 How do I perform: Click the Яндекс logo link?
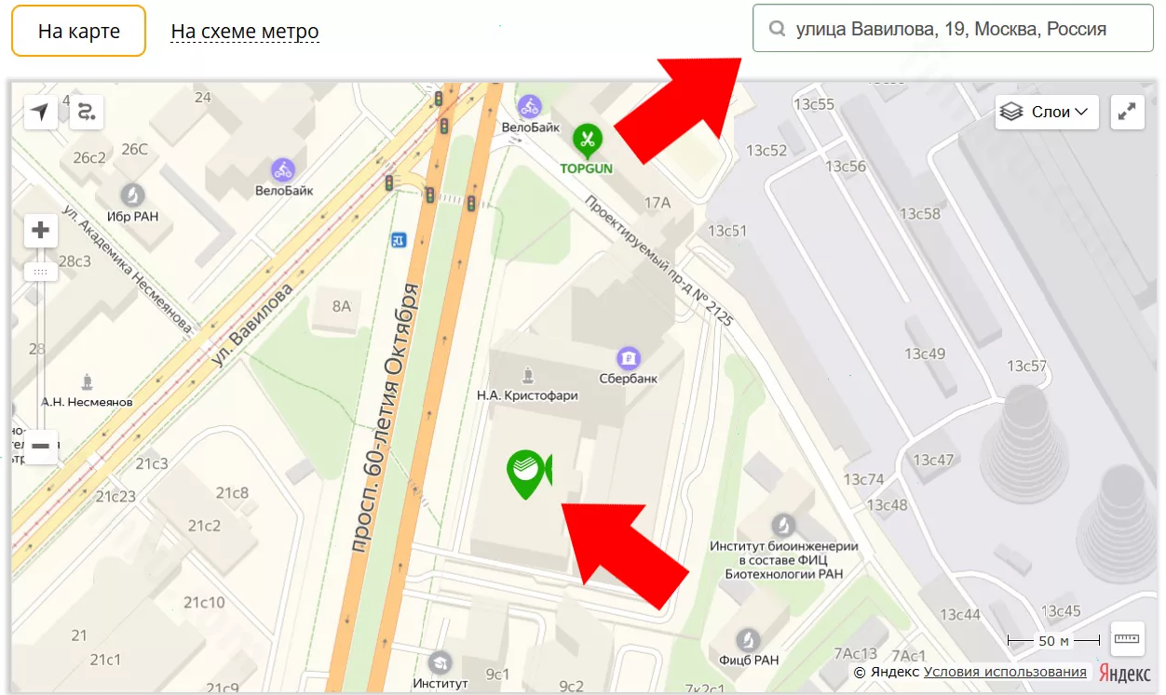tap(1124, 673)
